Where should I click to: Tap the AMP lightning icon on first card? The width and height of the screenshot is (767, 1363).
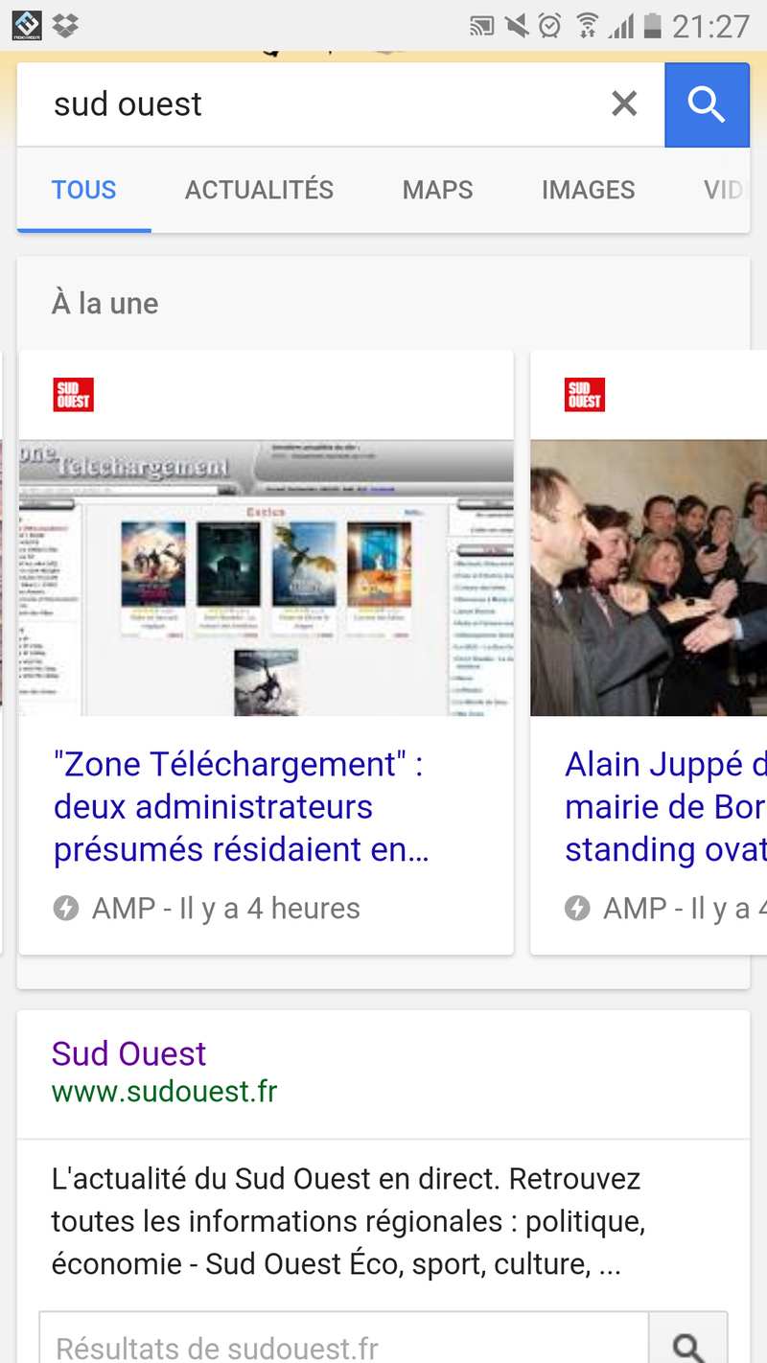pyautogui.click(x=65, y=908)
